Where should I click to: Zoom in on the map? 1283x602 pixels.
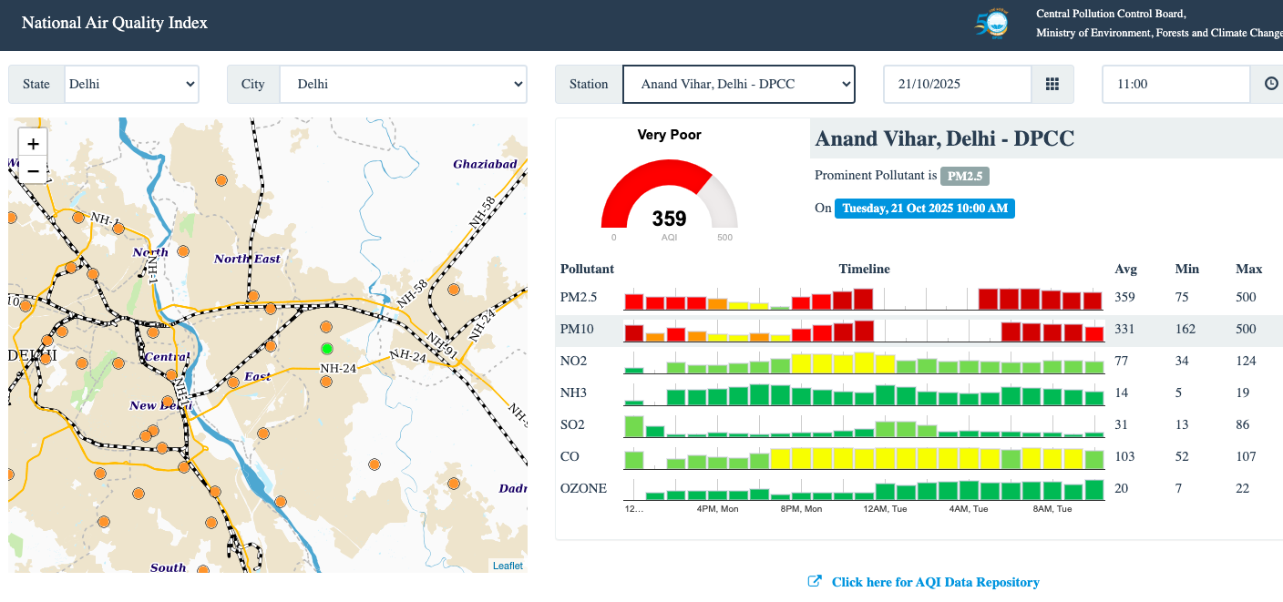click(33, 143)
